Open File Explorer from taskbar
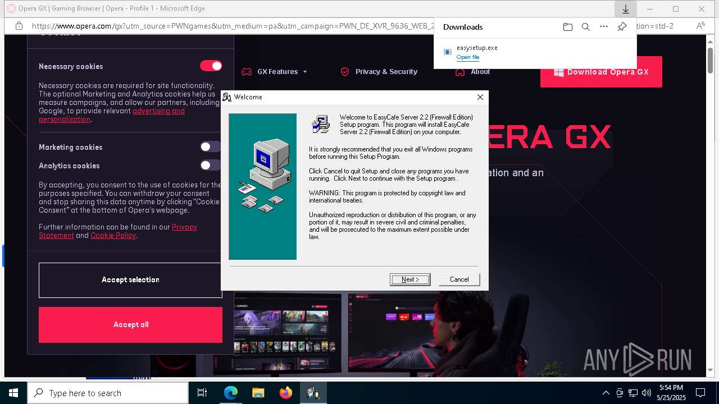The width and height of the screenshot is (719, 404). [258, 393]
